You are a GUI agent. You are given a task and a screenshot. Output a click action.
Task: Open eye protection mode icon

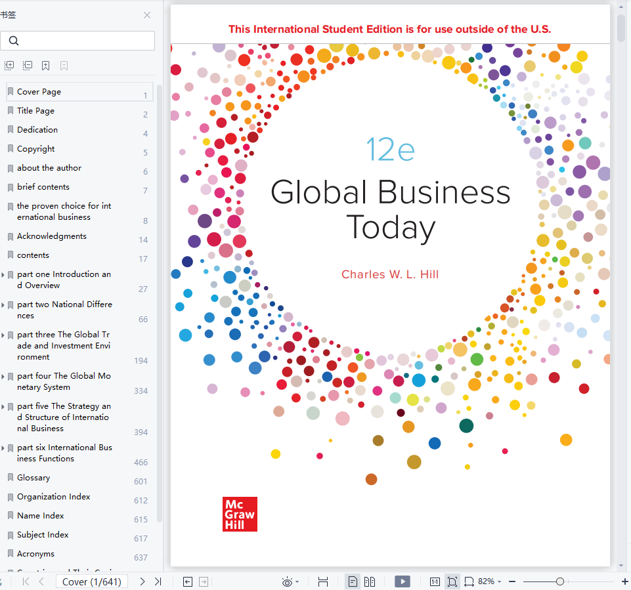(x=287, y=582)
